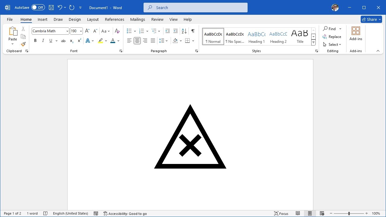Align text right

pyautogui.click(x=145, y=41)
